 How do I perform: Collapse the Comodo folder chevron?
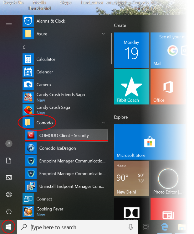point(103,123)
